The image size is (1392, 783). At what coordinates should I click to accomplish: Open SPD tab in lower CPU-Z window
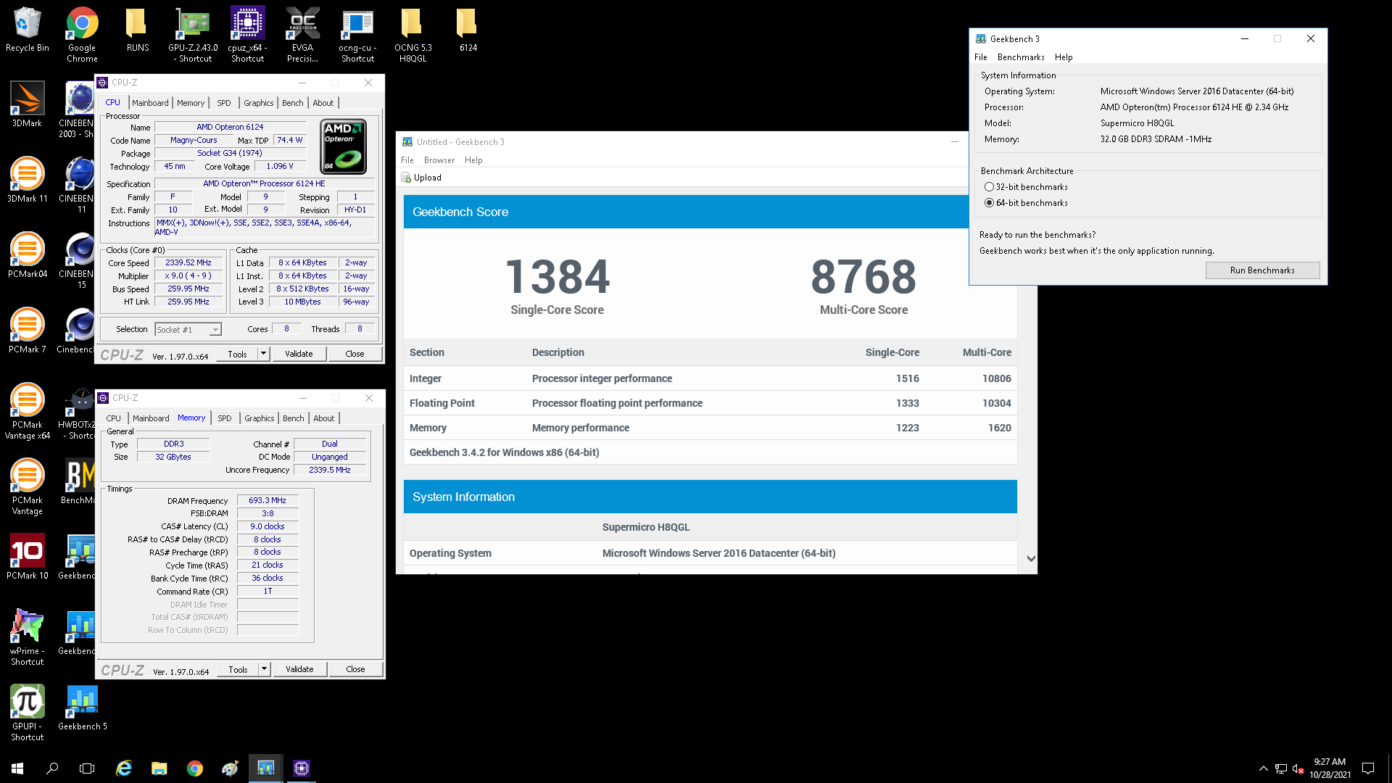click(225, 418)
